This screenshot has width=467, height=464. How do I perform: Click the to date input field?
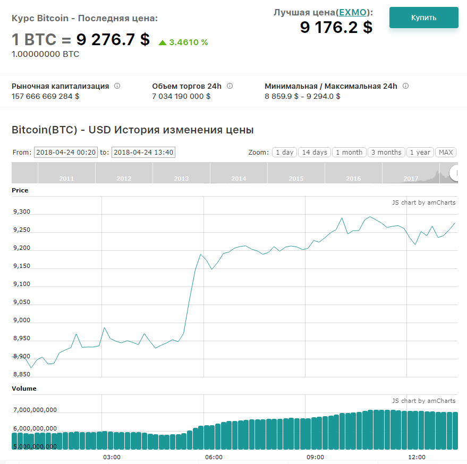(143, 153)
